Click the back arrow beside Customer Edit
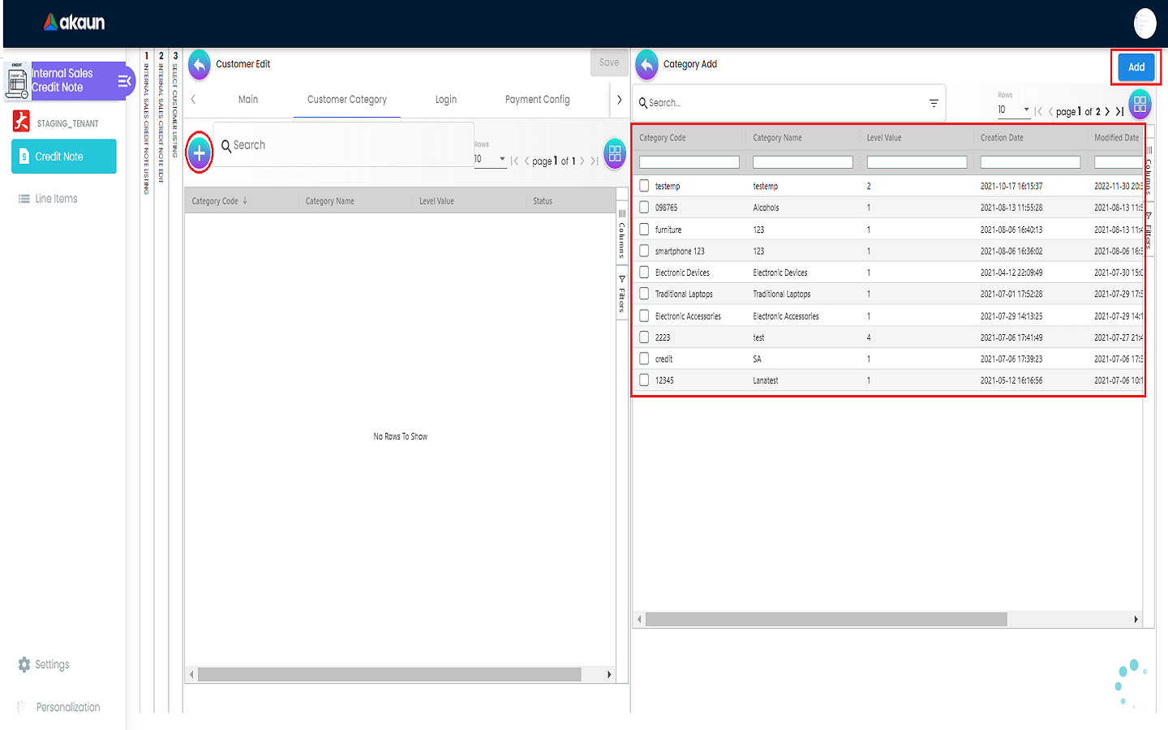The height and width of the screenshot is (730, 1168). click(x=200, y=65)
